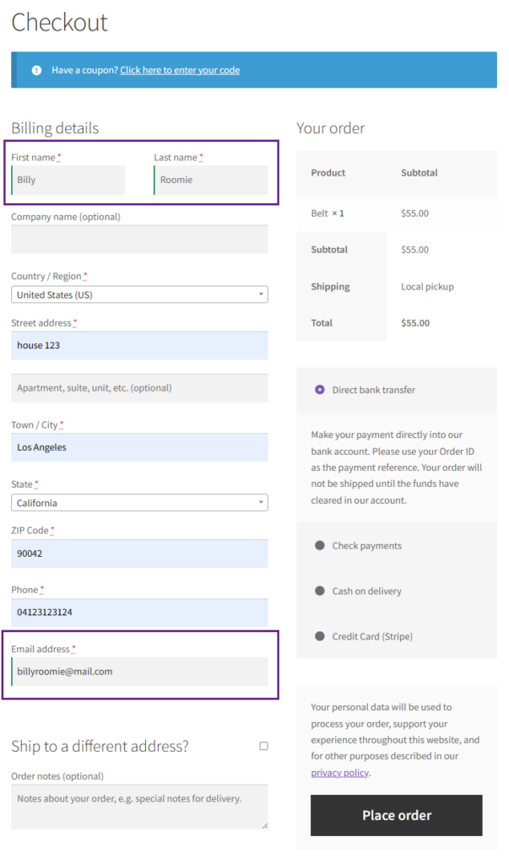The height and width of the screenshot is (864, 509).
Task: Select Direct bank transfer payment option
Action: point(320,390)
